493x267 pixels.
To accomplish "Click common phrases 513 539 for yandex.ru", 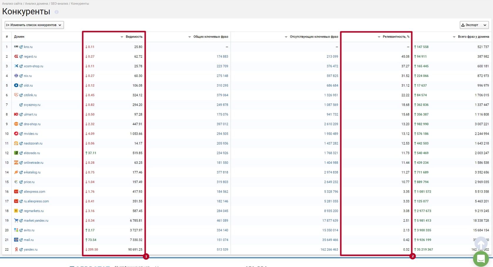I will (222, 250).
